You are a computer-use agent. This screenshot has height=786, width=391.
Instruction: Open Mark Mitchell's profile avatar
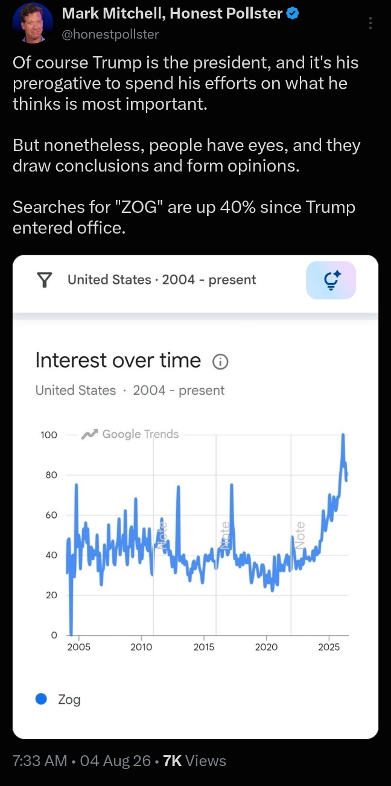[33, 23]
